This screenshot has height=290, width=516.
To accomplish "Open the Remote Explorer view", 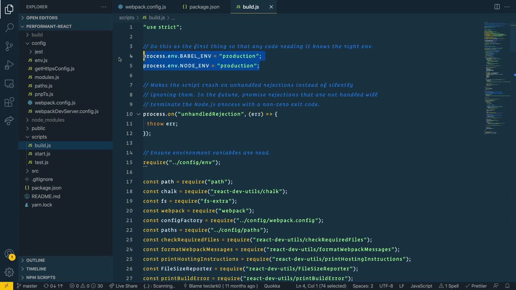I will click(9, 84).
